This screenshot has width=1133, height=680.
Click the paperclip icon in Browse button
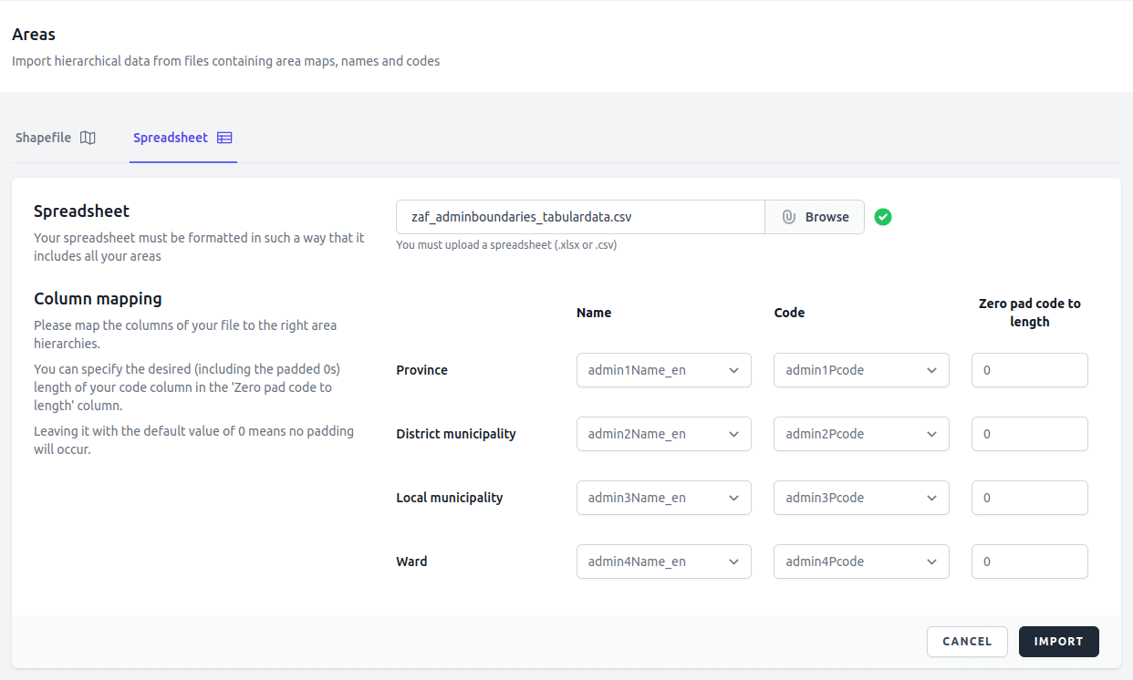pos(789,217)
